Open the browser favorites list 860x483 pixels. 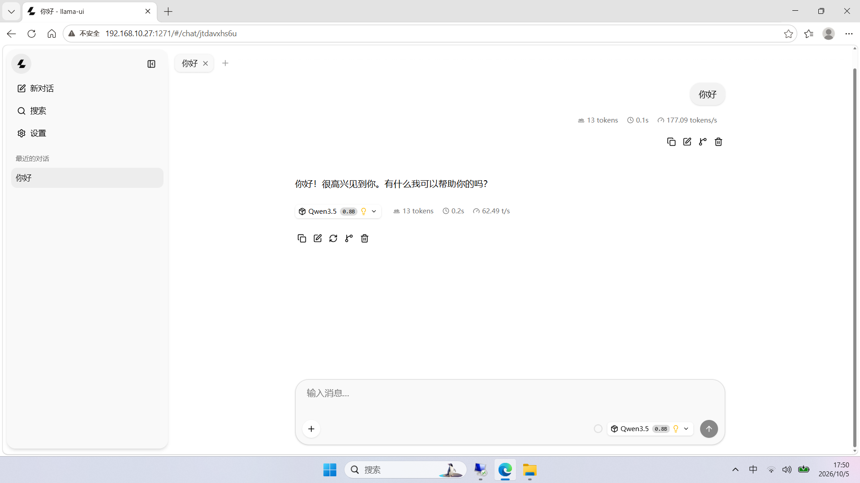coord(808,34)
